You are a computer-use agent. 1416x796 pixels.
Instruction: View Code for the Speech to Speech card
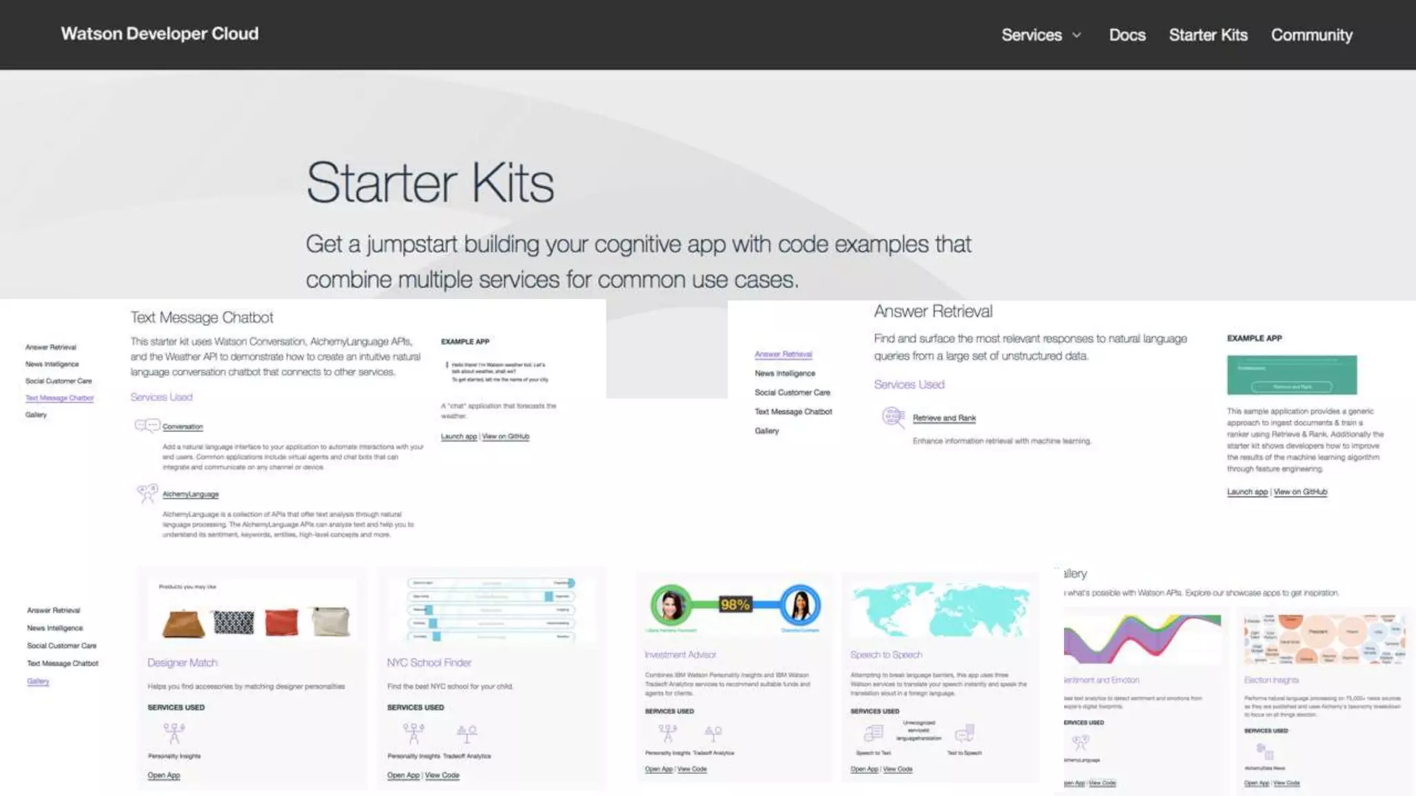897,769
